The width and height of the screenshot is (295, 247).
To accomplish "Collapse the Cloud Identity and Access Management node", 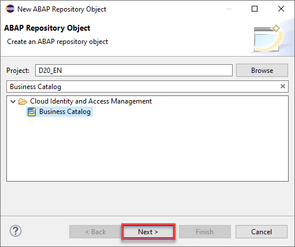I will pyautogui.click(x=13, y=101).
